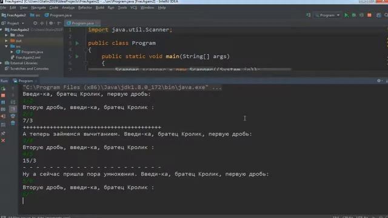Select FracAgain2.iml file in tree
This screenshot has width=388, height=218.
point(25,58)
